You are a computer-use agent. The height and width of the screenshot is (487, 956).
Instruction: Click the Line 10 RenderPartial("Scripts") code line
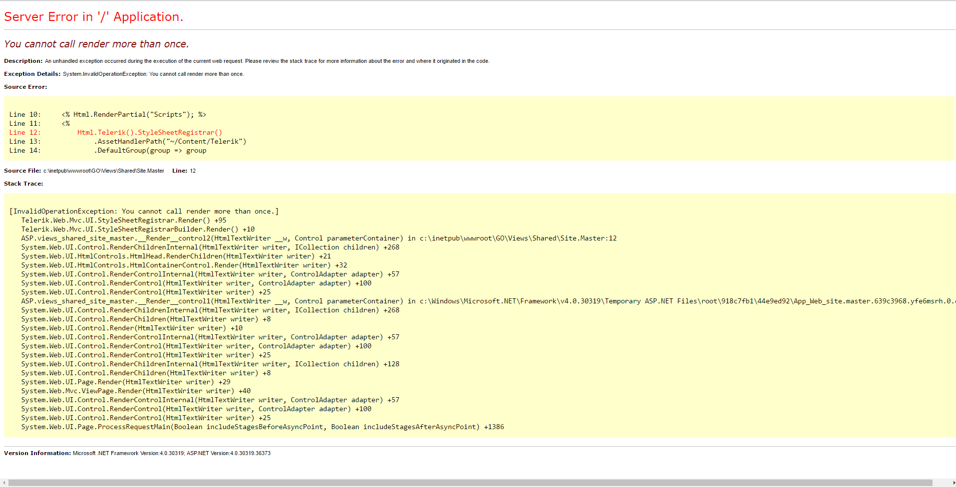pos(133,114)
